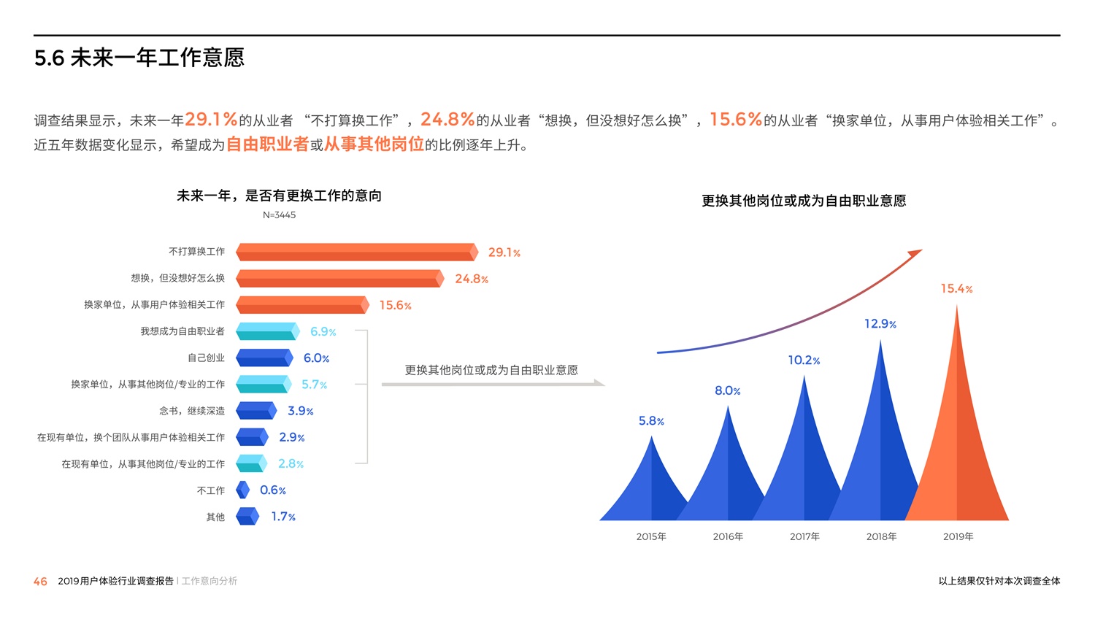Select the small 0.6% 不工作 bar
This screenshot has width=1095, height=621.
click(243, 490)
